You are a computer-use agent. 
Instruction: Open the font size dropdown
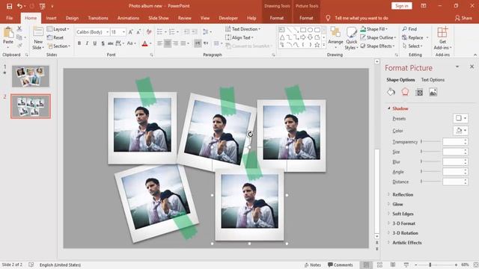[x=123, y=32]
